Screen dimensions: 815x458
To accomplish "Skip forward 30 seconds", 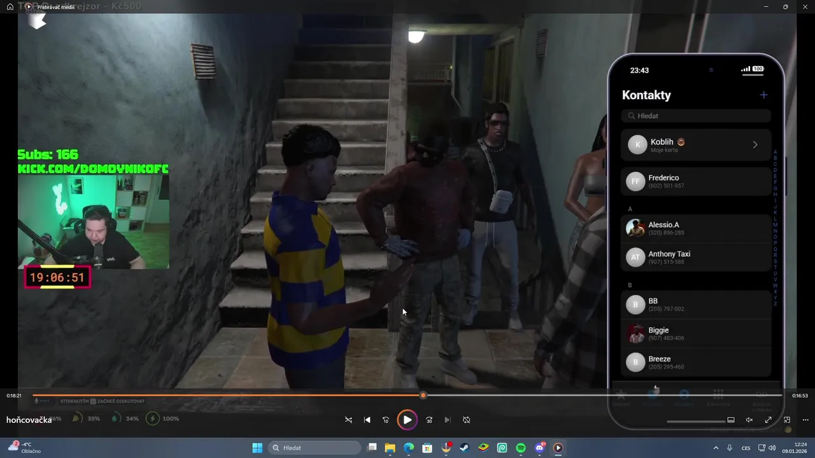I will [429, 420].
